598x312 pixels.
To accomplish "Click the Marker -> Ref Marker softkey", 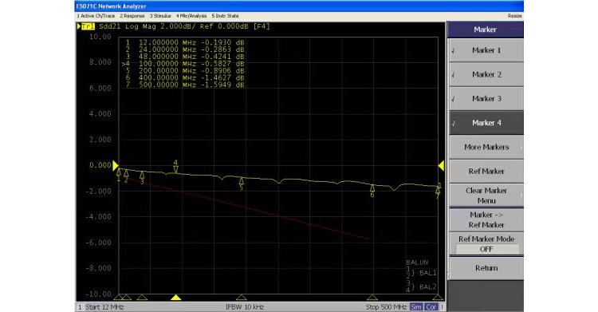I will (x=486, y=219).
